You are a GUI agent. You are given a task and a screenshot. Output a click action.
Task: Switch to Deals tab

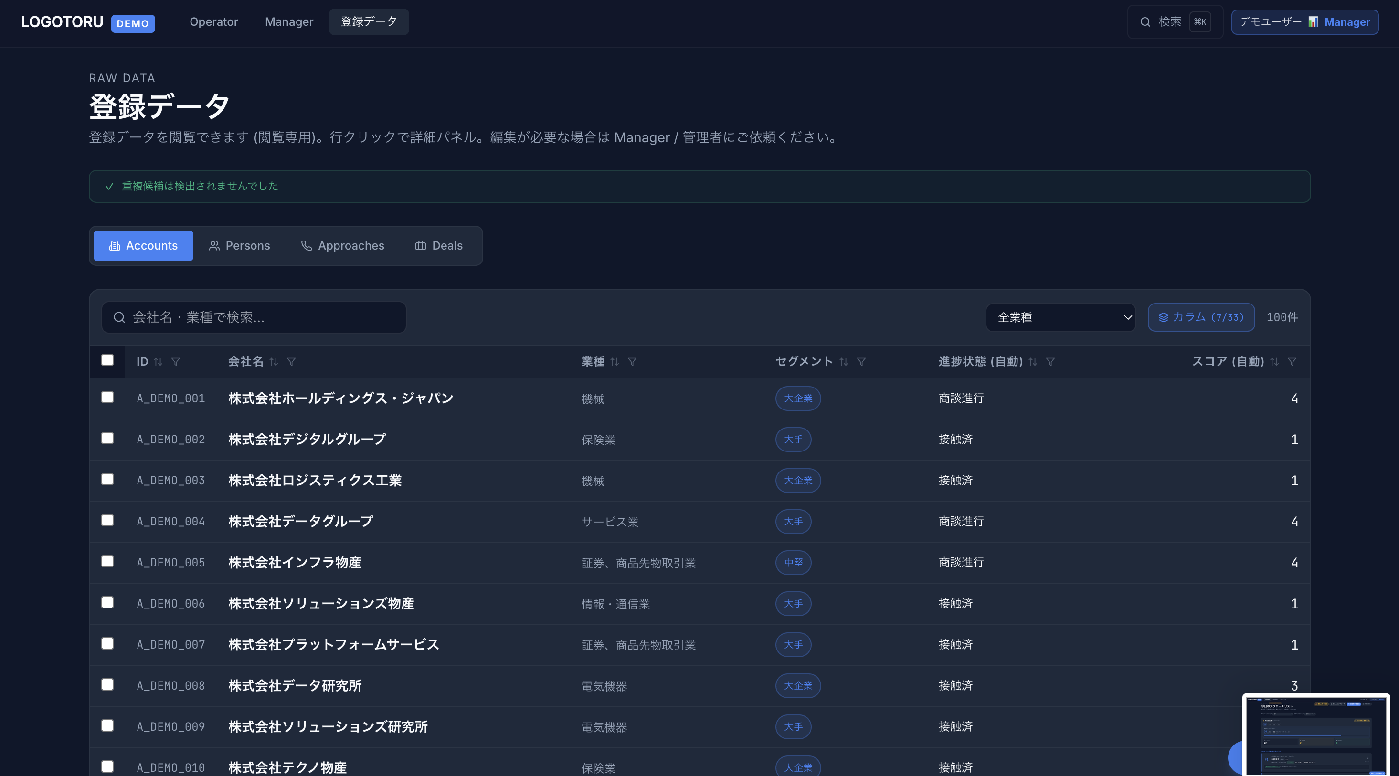439,246
